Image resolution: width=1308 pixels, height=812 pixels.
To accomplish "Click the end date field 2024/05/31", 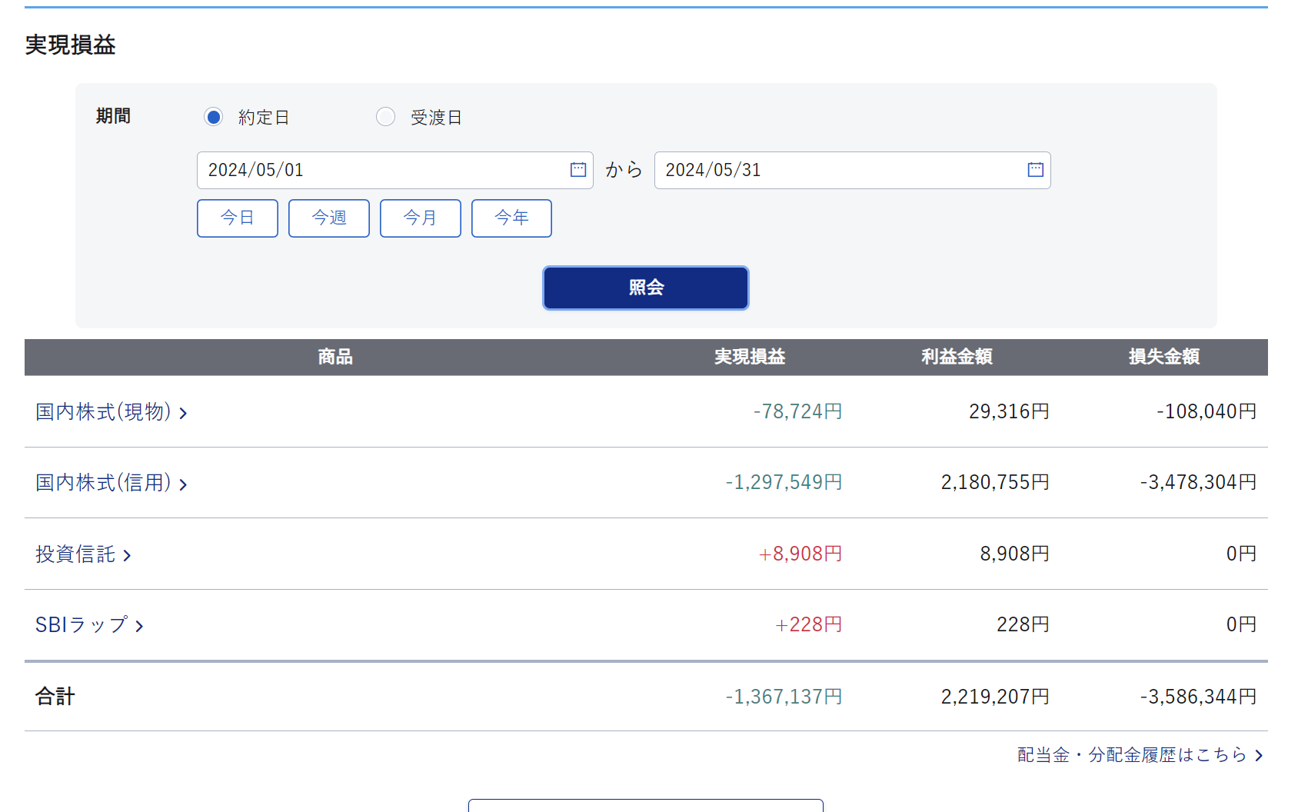I will (x=853, y=170).
